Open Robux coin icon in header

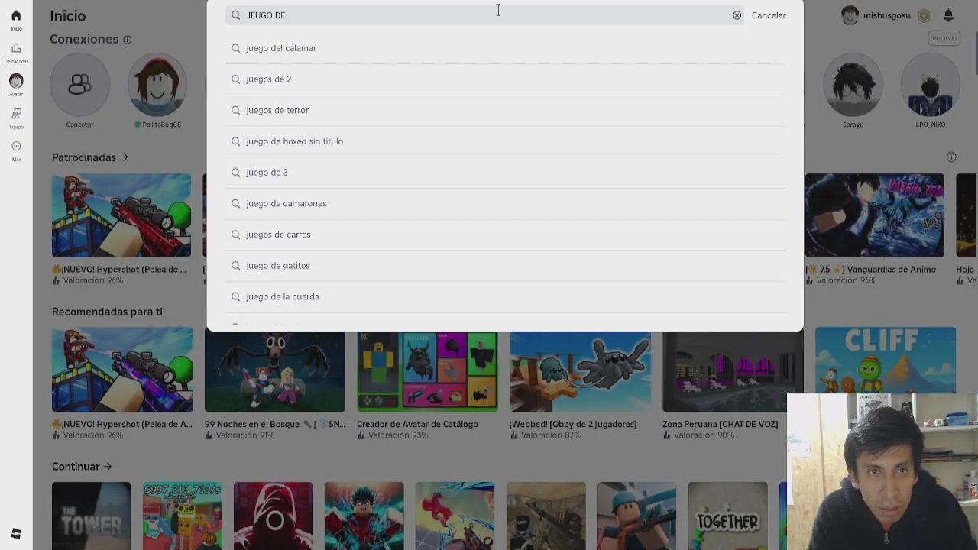[x=924, y=15]
